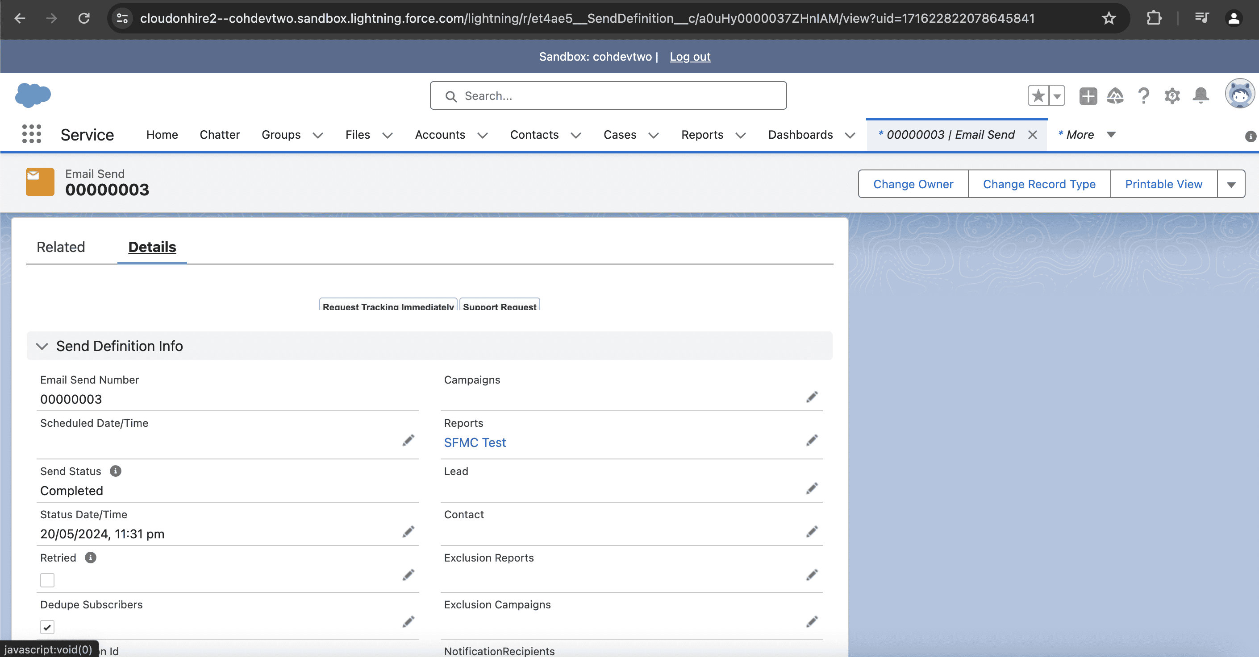Close the 00000003 Email Send tab
This screenshot has height=657, width=1259.
point(1032,135)
